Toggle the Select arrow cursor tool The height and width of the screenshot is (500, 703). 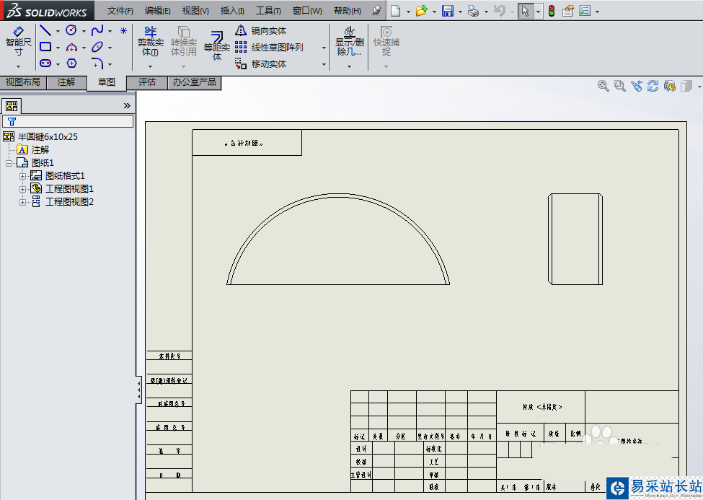tap(525, 11)
